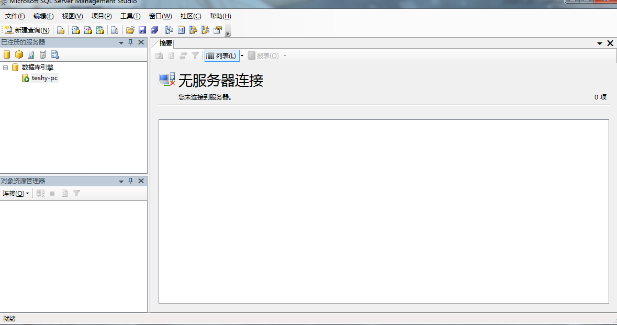Screen dimensions: 617x325
Task: Close the 已注册的服务器 panel
Action: click(x=141, y=42)
